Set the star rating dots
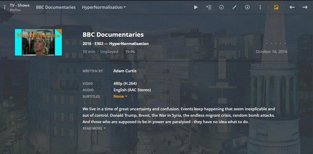Screen dimensions: 313x154 (x=276, y=43)
